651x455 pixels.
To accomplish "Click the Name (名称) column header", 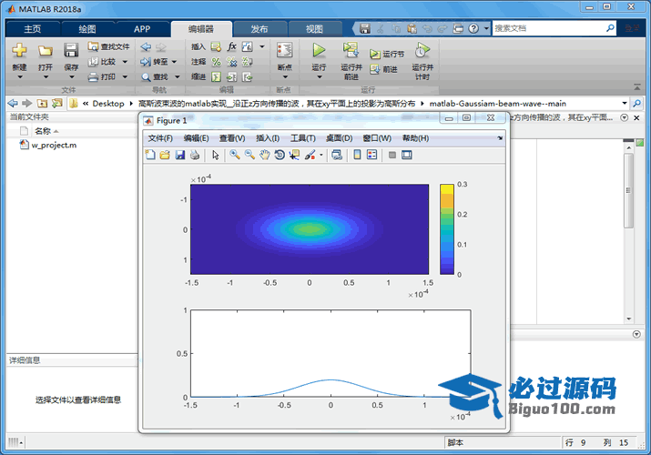I will pos(43,131).
